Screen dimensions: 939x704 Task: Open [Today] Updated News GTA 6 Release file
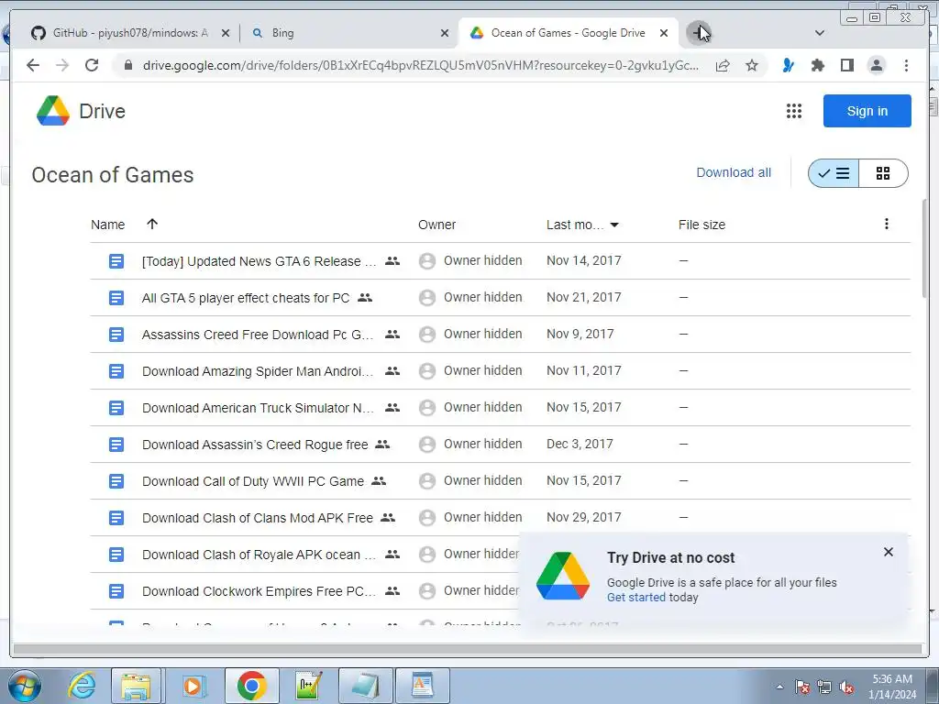260,261
